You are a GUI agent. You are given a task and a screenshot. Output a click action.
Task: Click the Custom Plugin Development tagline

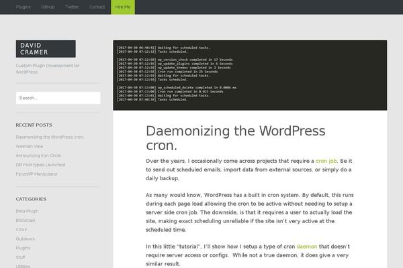pos(48,69)
